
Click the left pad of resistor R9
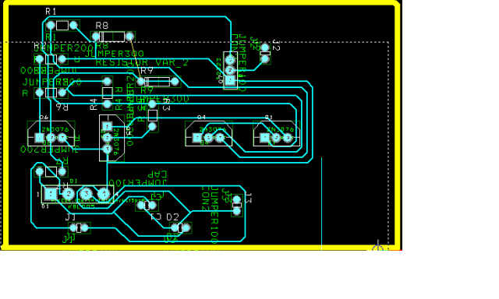tap(140, 82)
